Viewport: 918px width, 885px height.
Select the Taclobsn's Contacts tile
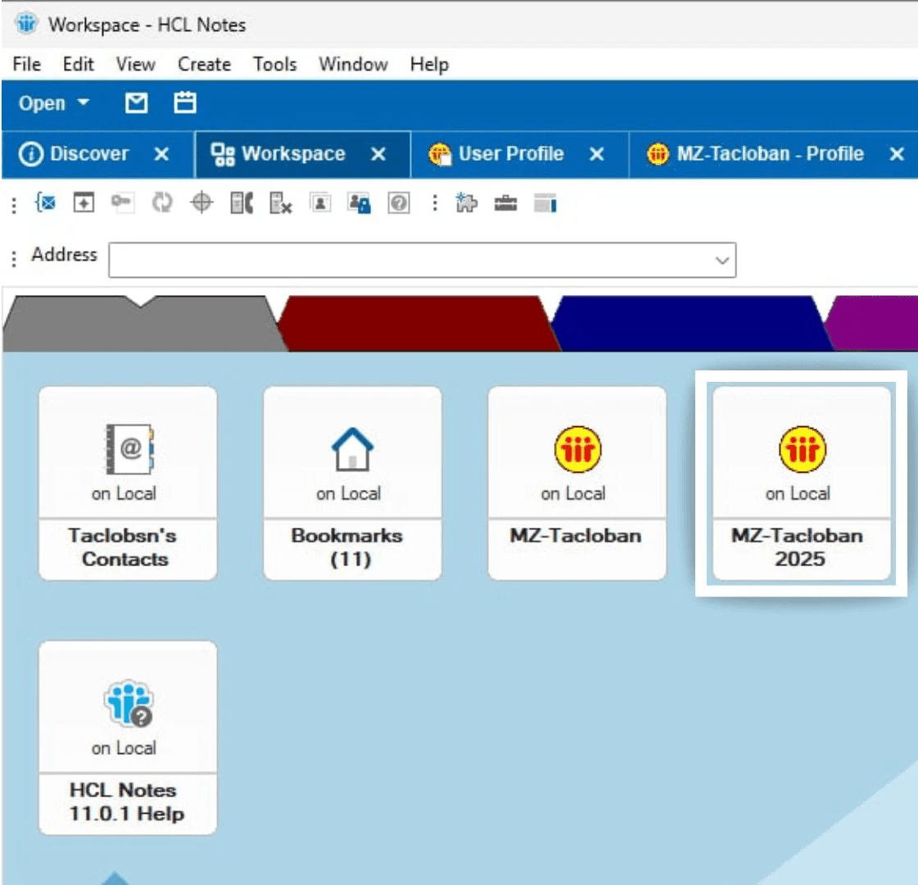click(128, 483)
